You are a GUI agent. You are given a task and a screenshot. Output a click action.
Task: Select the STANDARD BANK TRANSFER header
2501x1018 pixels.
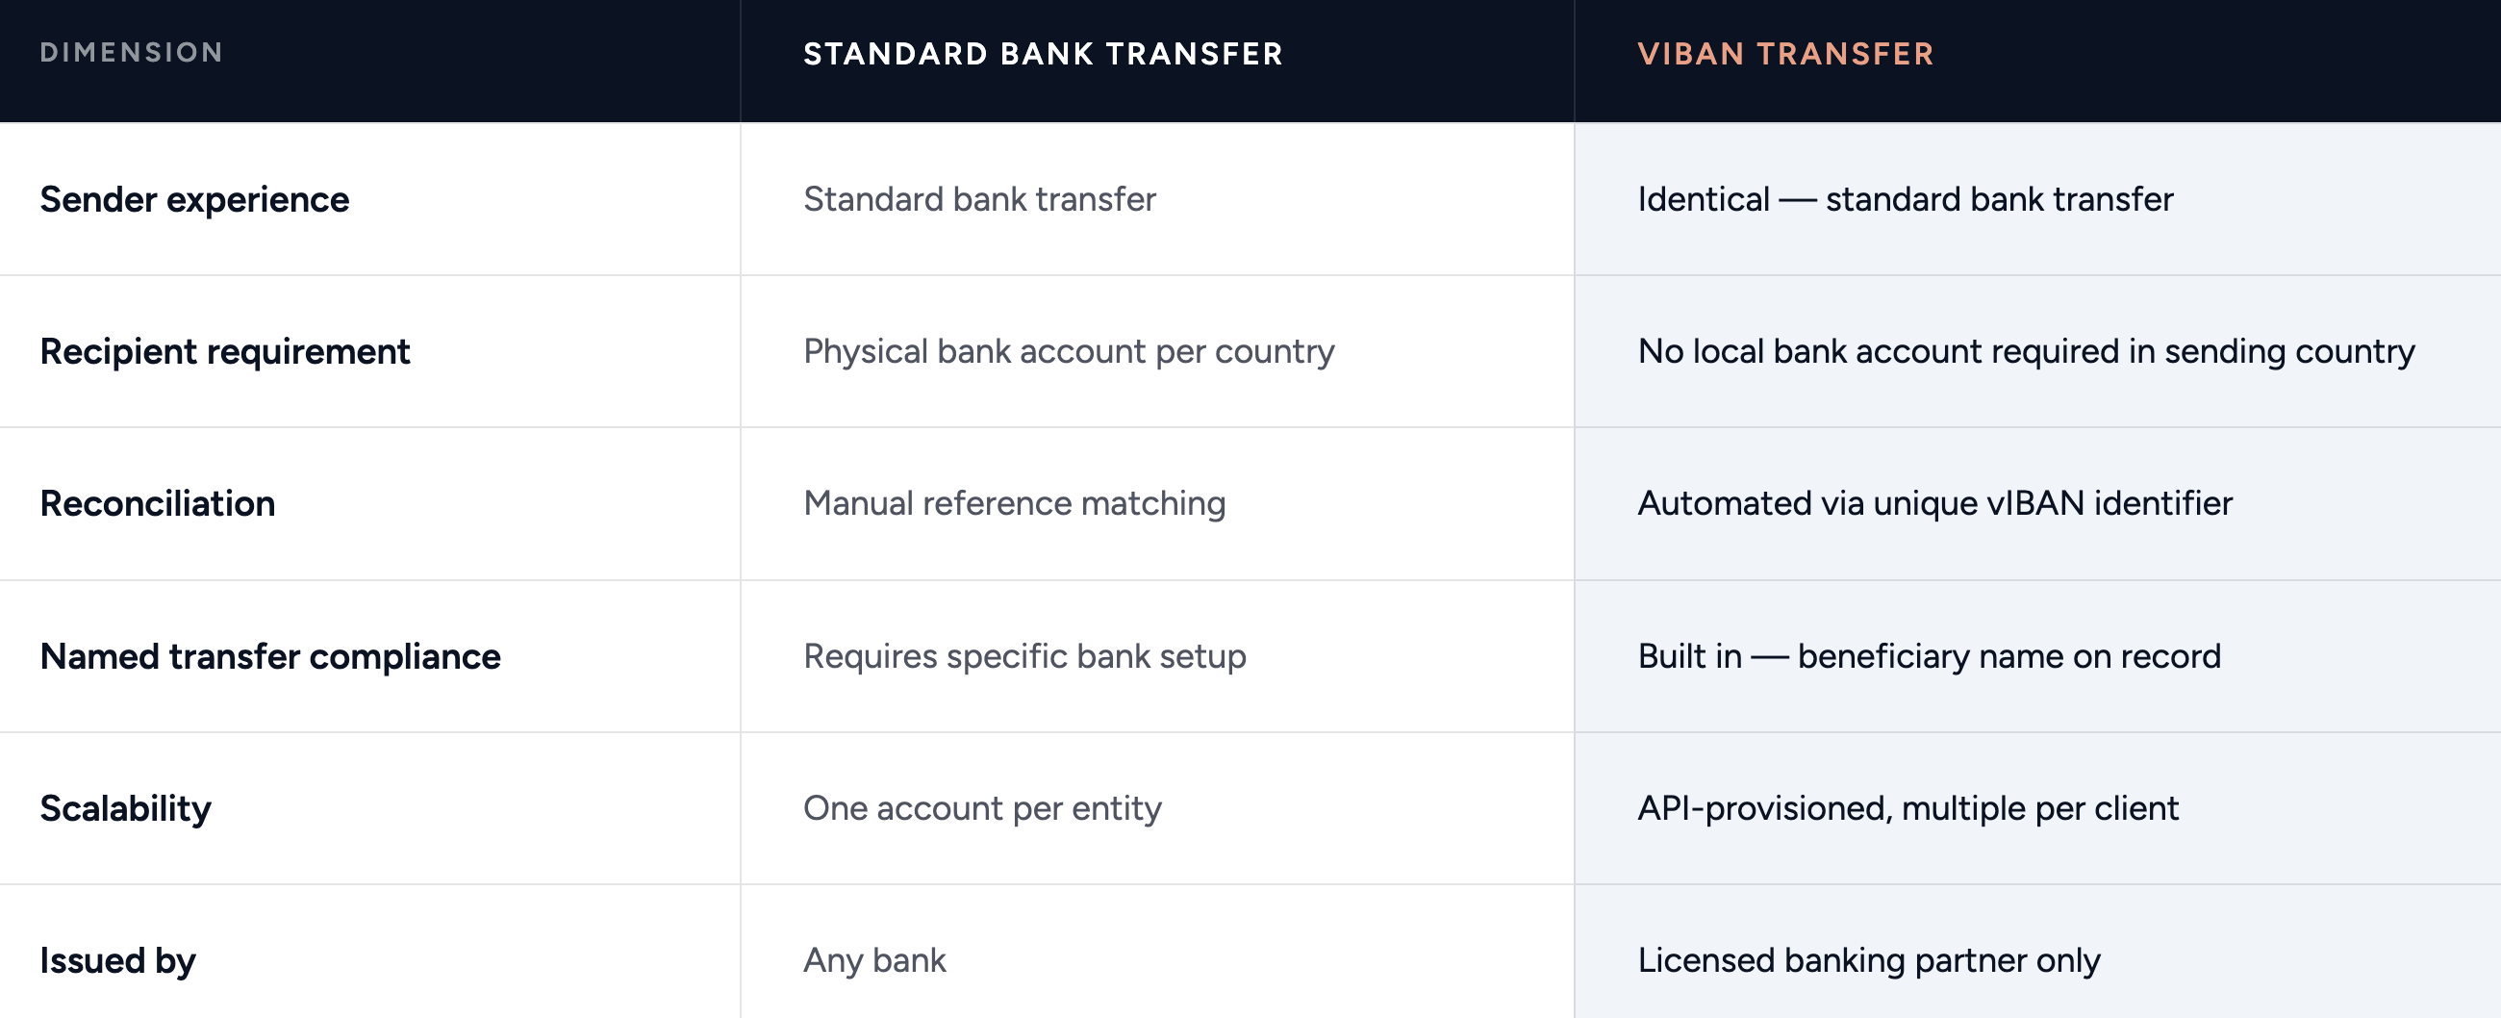pyautogui.click(x=1043, y=54)
